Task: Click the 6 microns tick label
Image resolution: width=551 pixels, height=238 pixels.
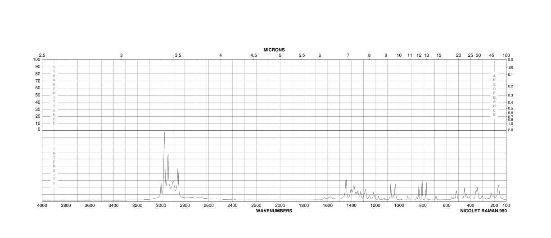Action: (320, 55)
